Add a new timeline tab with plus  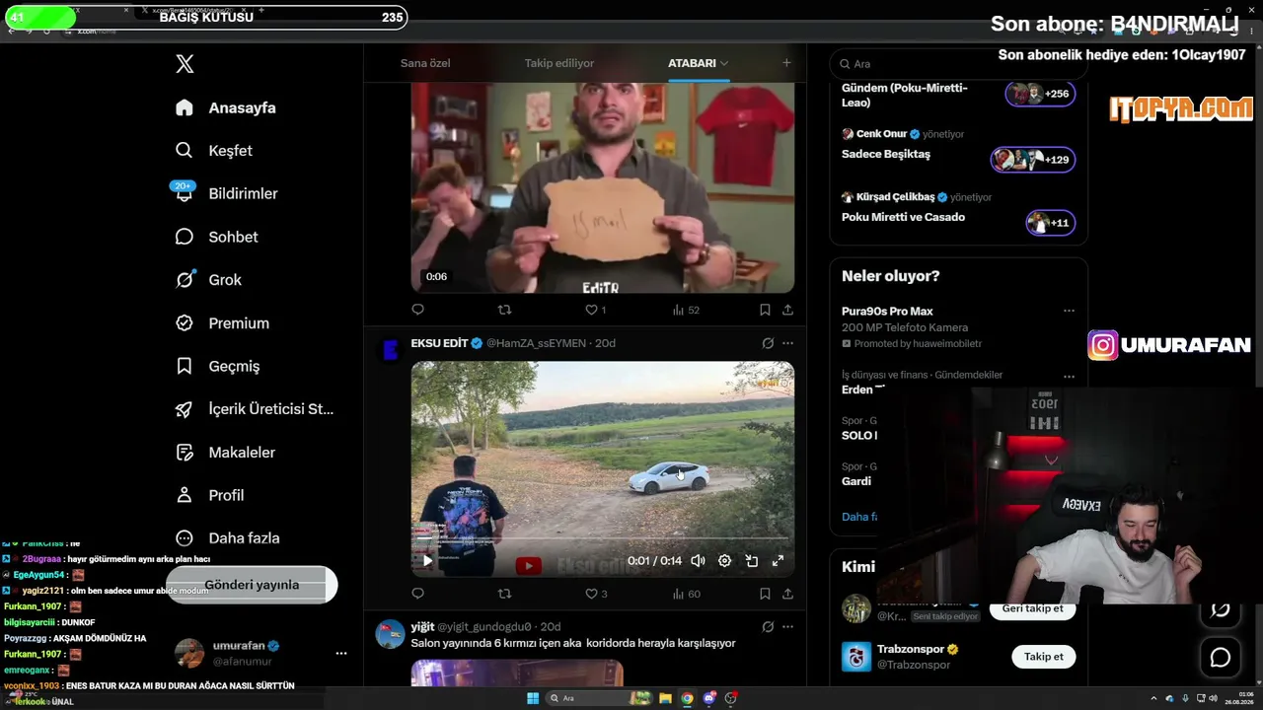click(x=786, y=63)
